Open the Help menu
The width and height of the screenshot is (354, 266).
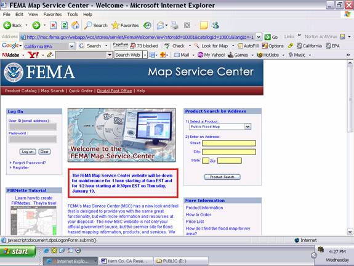[87, 14]
